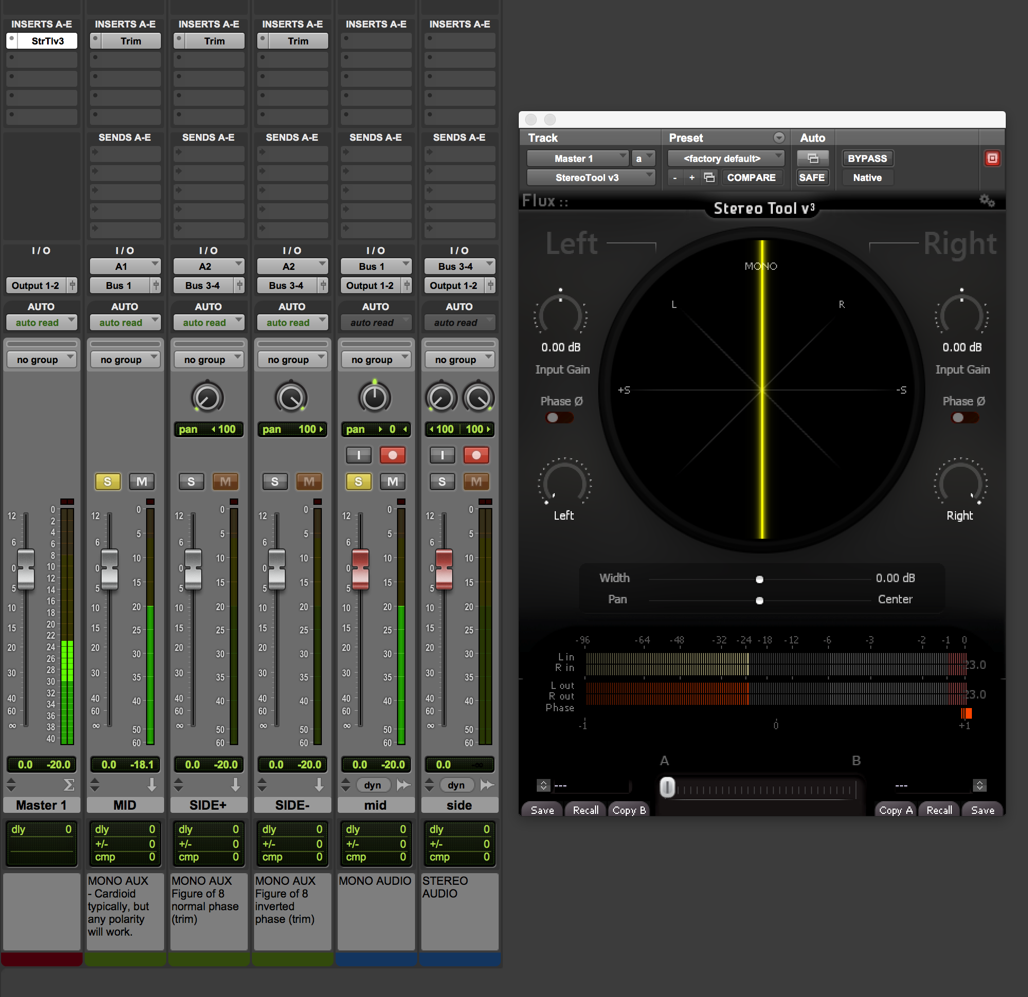Open StereoTool v3 plugin selector dropdown

tap(591, 178)
